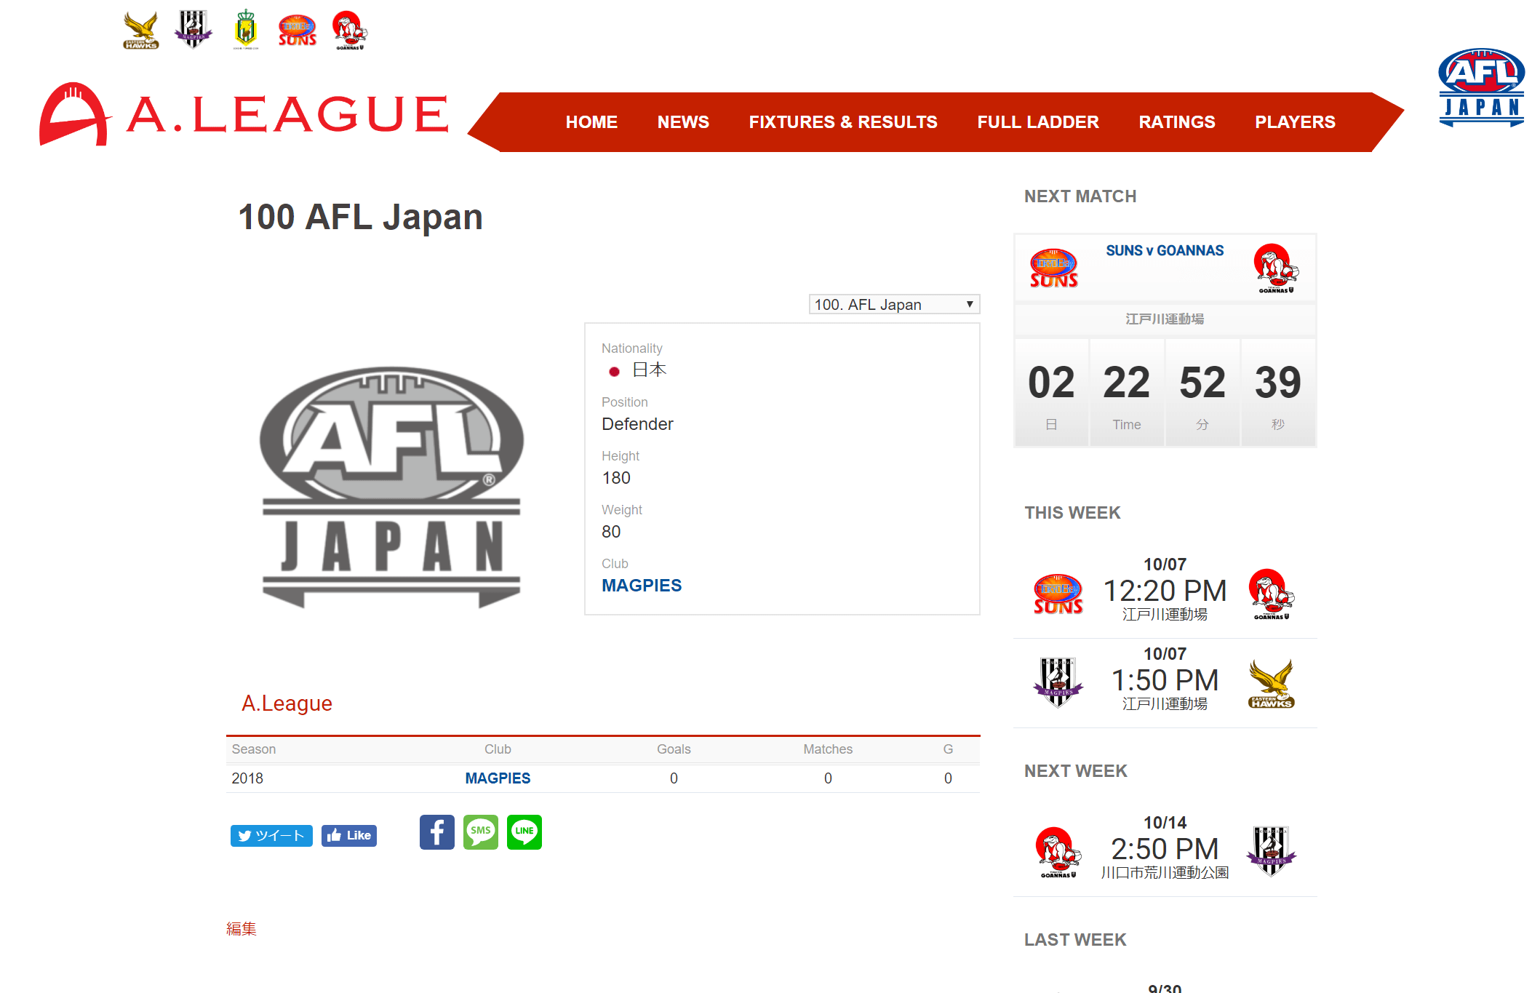View the FULL LADDER
Image resolution: width=1540 pixels, height=993 pixels.
click(1038, 122)
